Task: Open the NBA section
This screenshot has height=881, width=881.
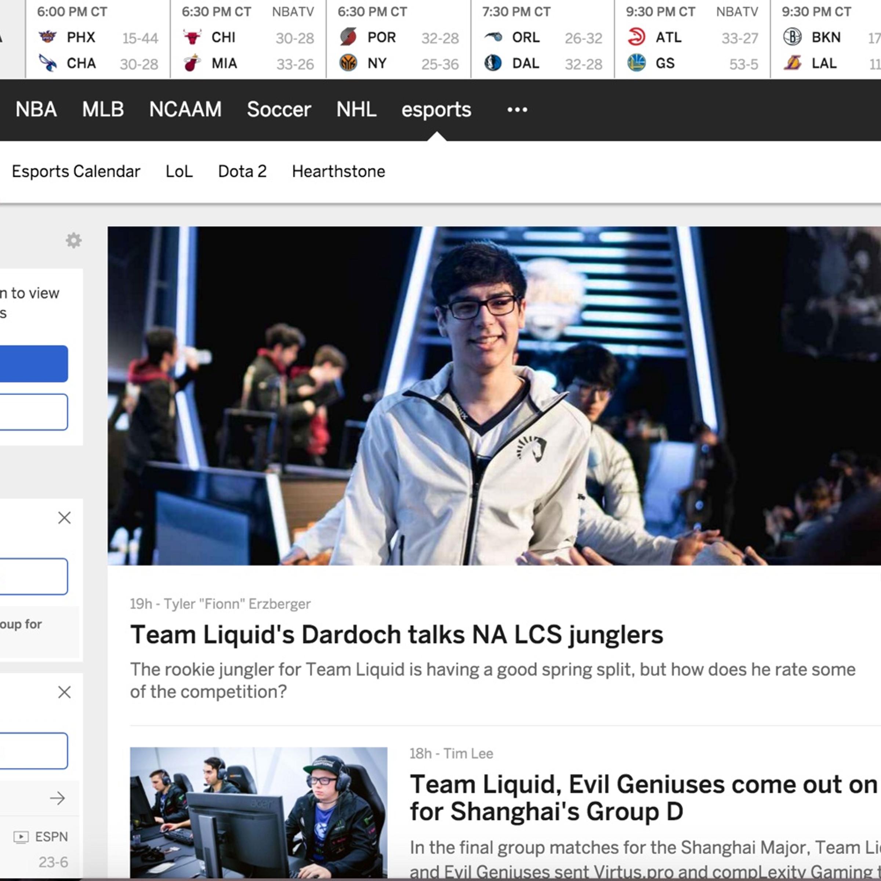Action: pos(36,109)
